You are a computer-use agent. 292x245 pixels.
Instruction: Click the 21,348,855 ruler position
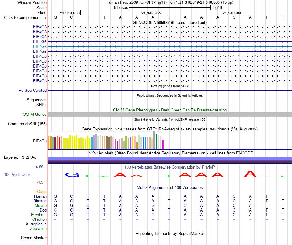click(x=151, y=13)
